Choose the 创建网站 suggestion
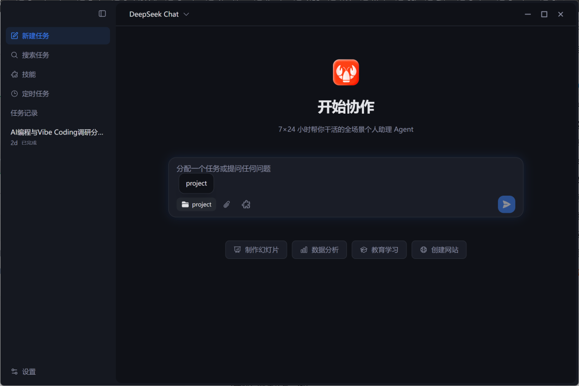This screenshot has height=386, width=579. tap(439, 250)
